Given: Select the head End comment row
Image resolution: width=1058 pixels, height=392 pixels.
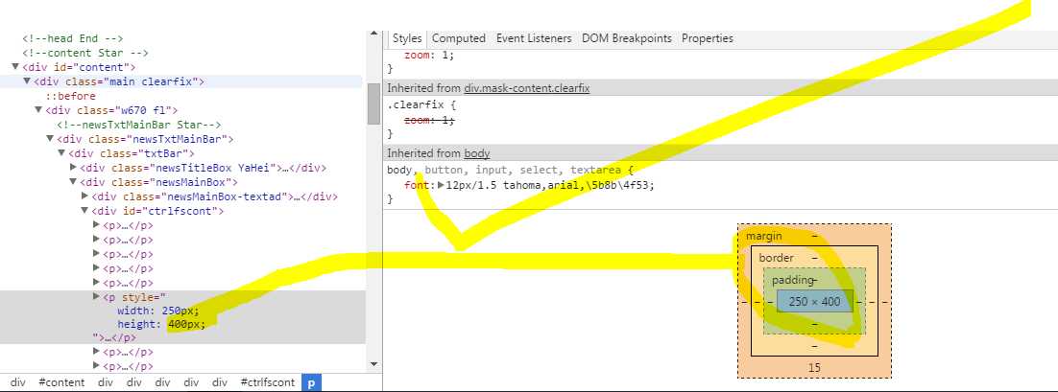Looking at the screenshot, I should coord(73,38).
